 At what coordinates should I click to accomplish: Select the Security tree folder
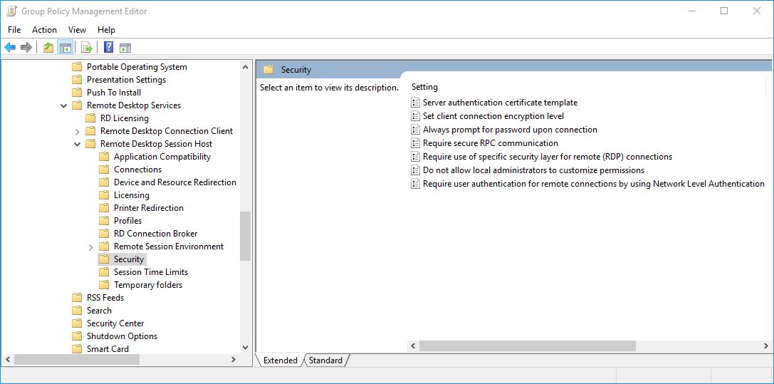(x=129, y=259)
